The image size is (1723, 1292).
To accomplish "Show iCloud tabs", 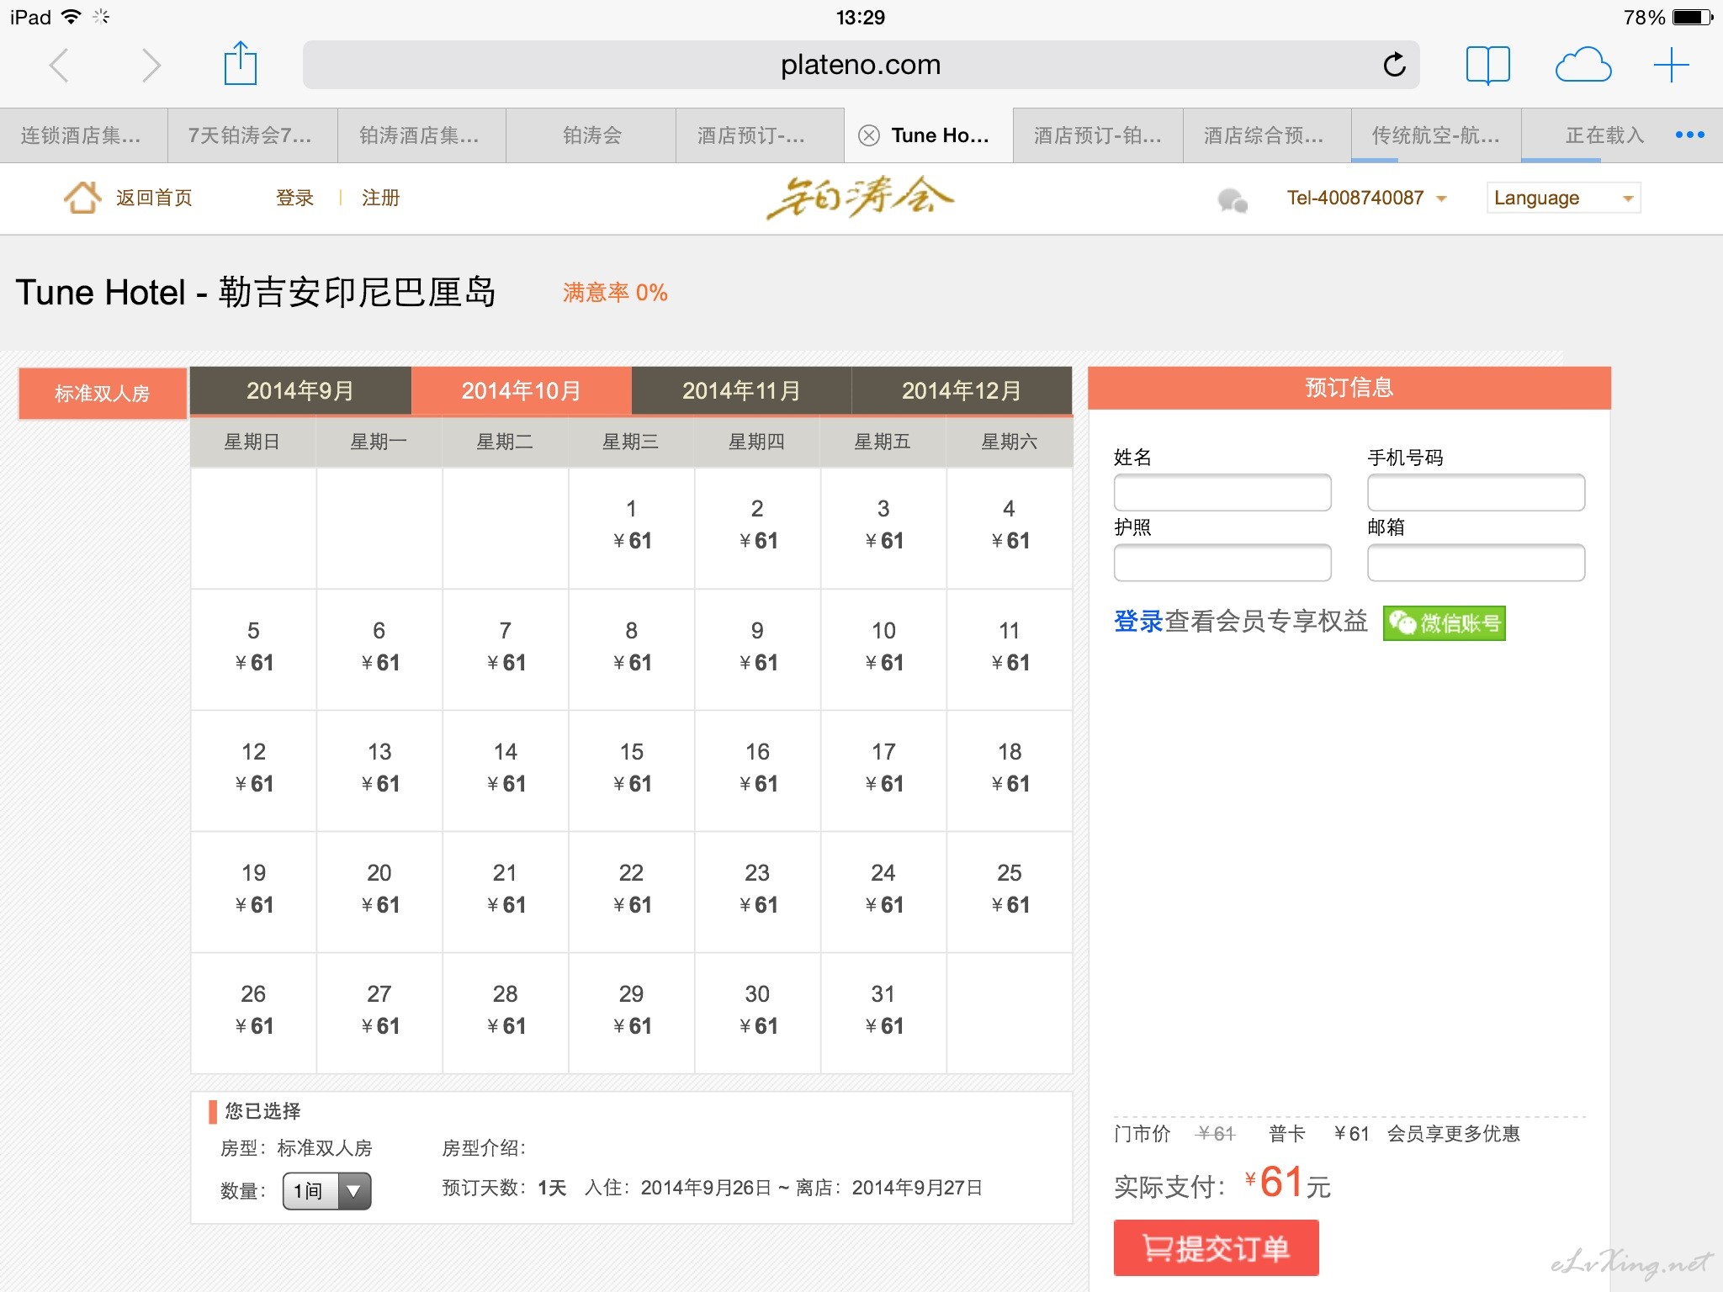I will coord(1583,65).
